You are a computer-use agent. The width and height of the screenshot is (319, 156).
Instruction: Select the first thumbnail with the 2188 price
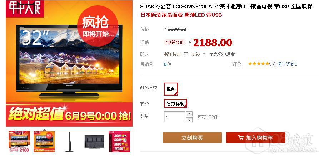(x=19, y=142)
